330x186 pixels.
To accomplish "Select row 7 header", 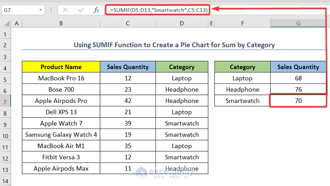I will 5,101.
